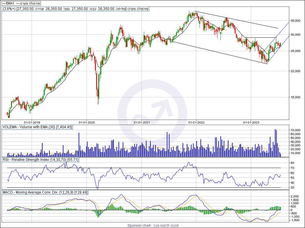This screenshot has width=305, height=228.
Task: Click the 01-01-2023 date label
Action: pos(251,122)
